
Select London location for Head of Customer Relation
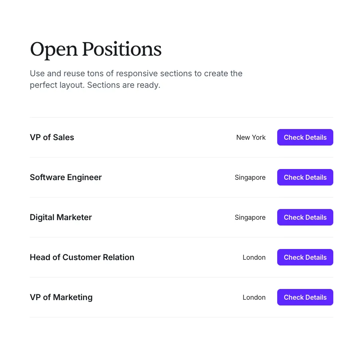[x=254, y=257]
